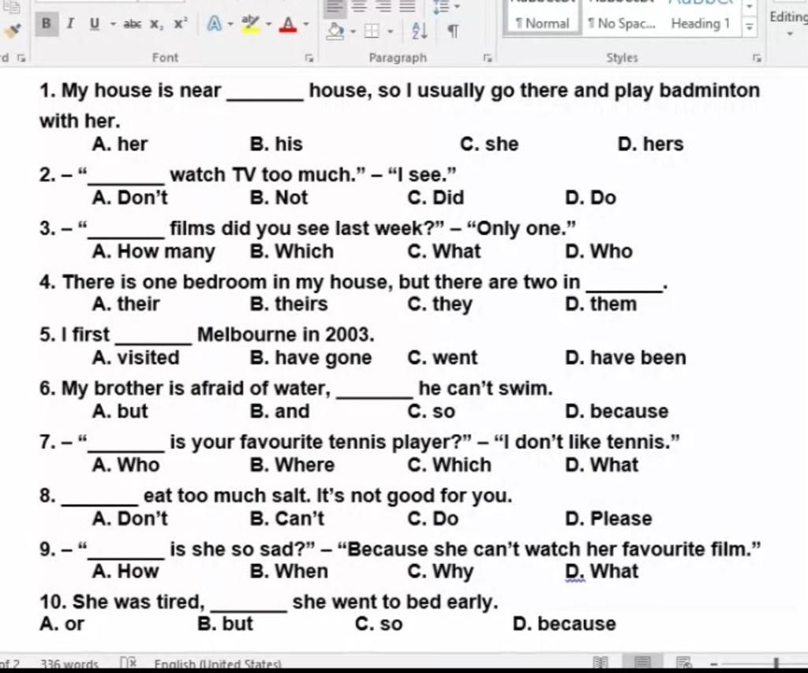This screenshot has width=808, height=673.
Task: Click answer 'A. her' in question 1
Action: coord(120,144)
